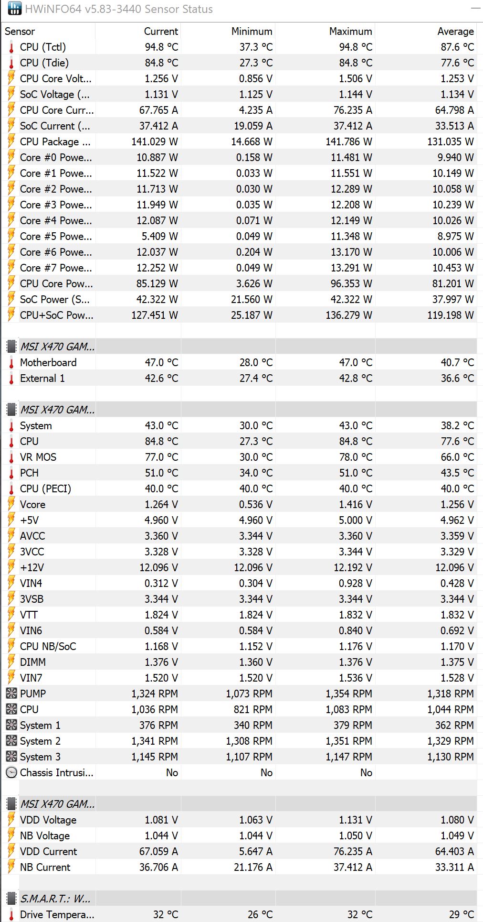
Task: Select the Core #6 Powe... row
Action: coord(239,252)
